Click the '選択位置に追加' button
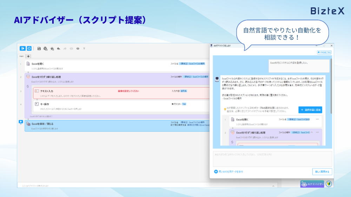Image resolution: width=351 pixels, height=197 pixels. pyautogui.click(x=310, y=110)
